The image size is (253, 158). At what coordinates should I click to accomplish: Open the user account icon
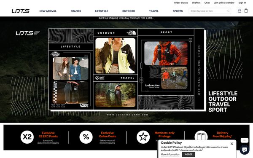240,11
